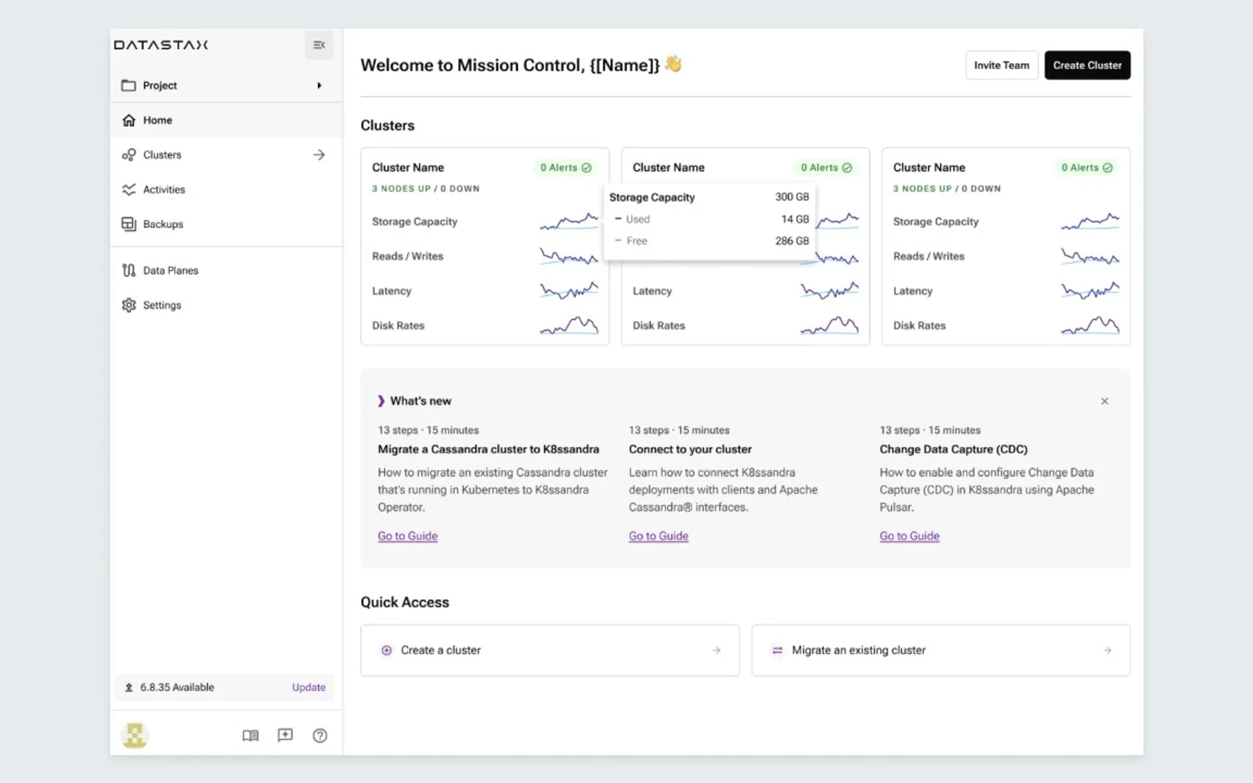Collapse the What's new section chevron

tap(381, 401)
